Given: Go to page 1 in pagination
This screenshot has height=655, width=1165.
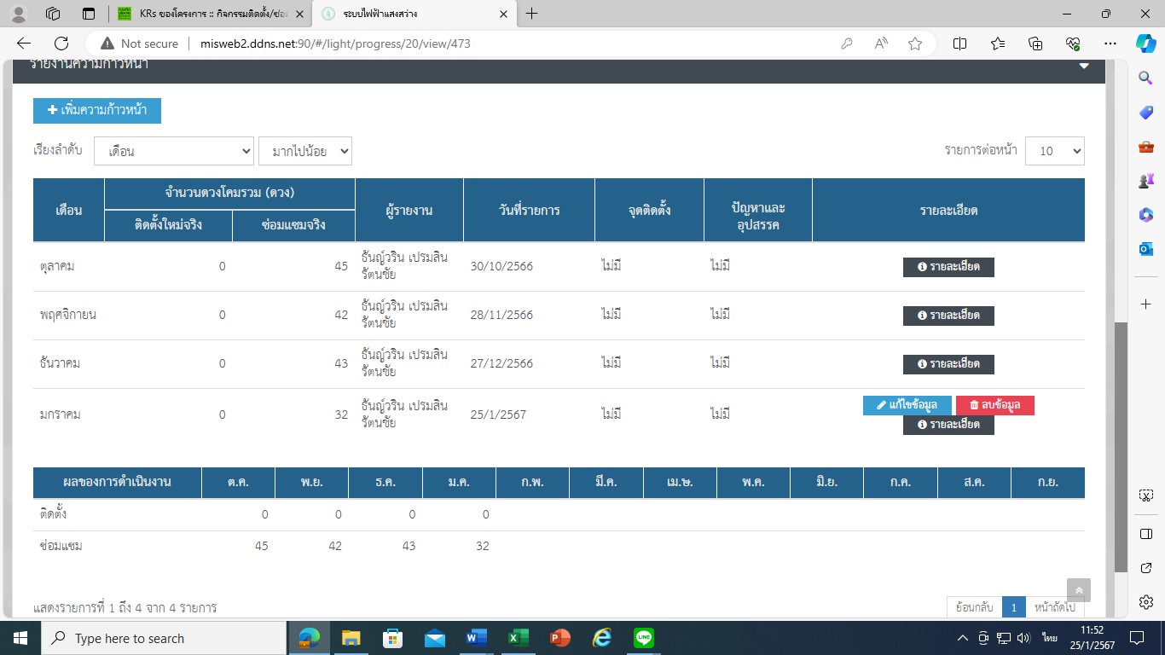Looking at the screenshot, I should click(x=1013, y=607).
